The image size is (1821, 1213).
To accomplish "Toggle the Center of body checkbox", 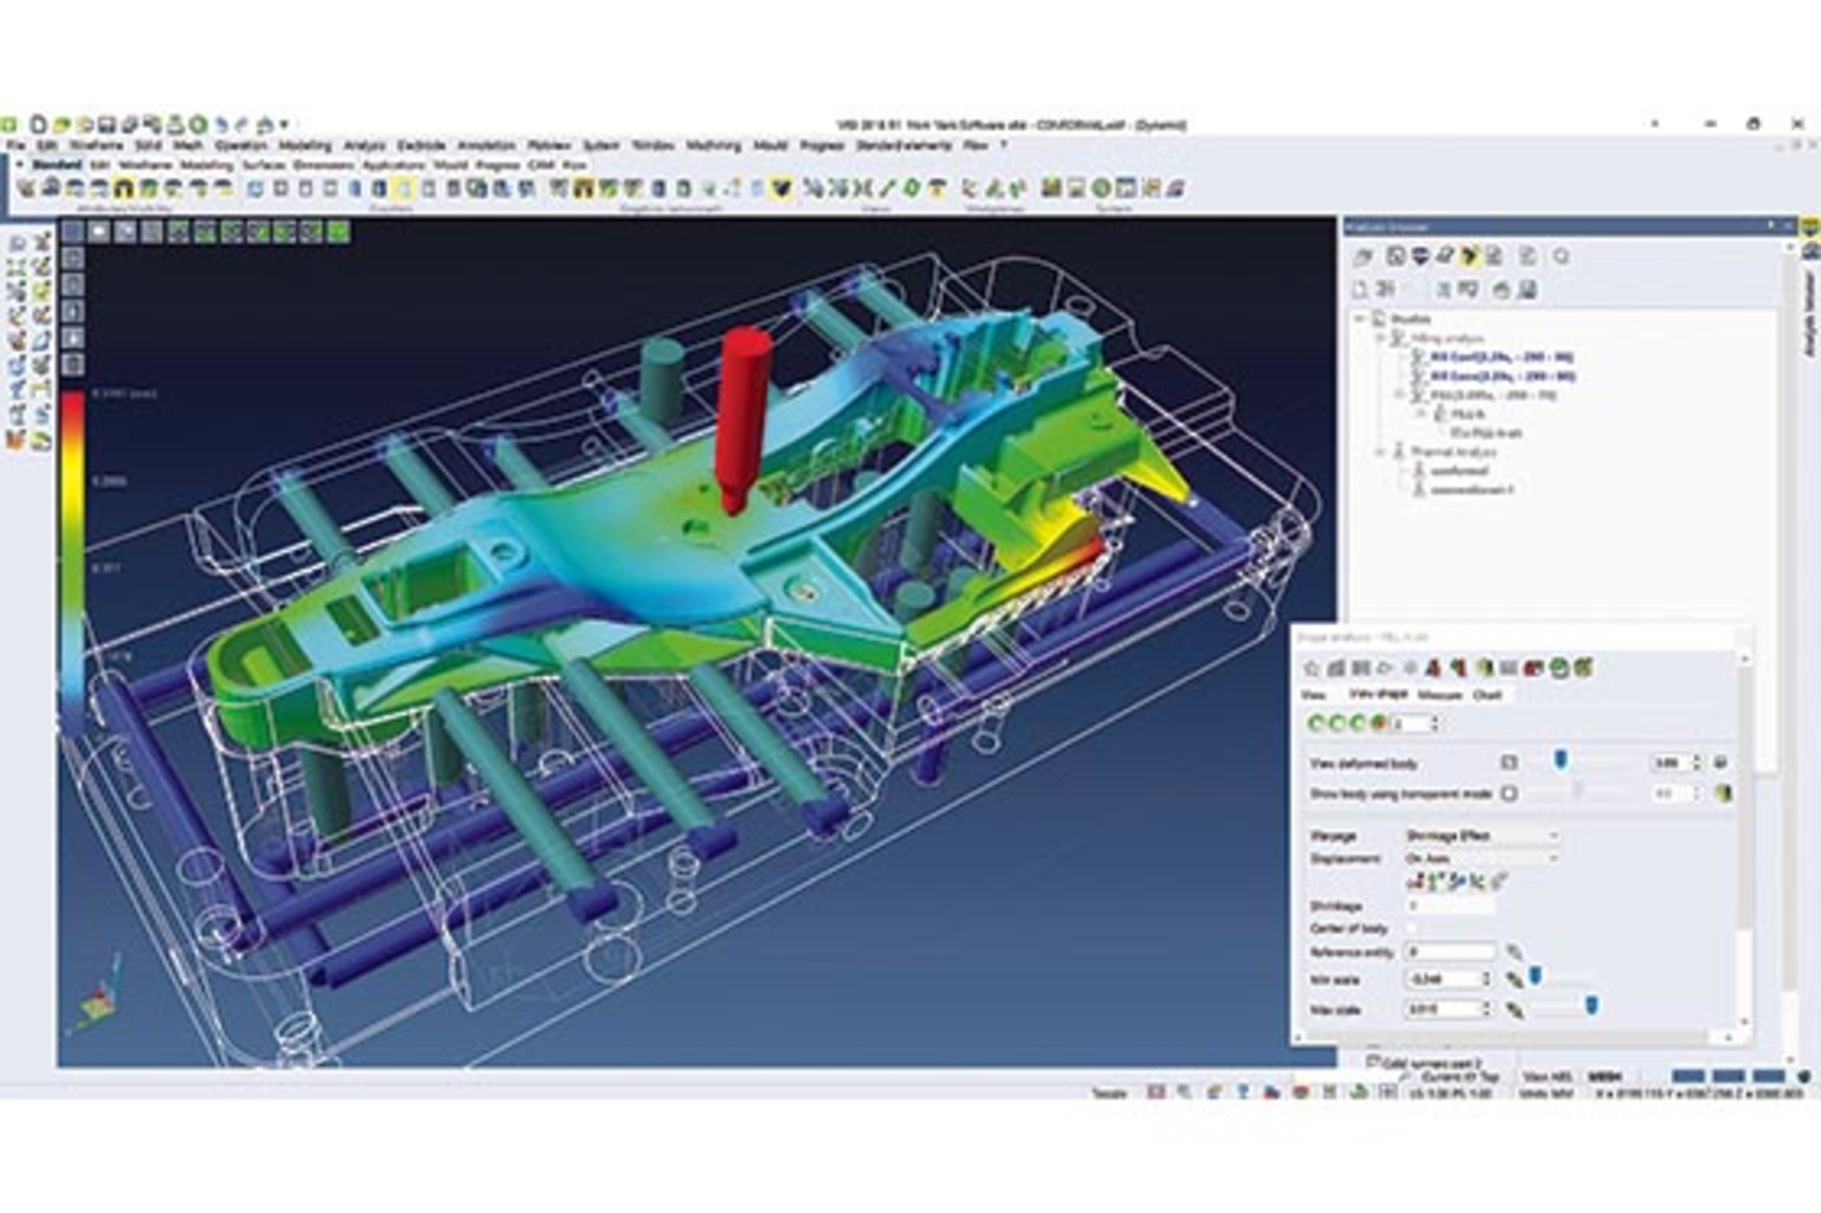I will 1411,928.
